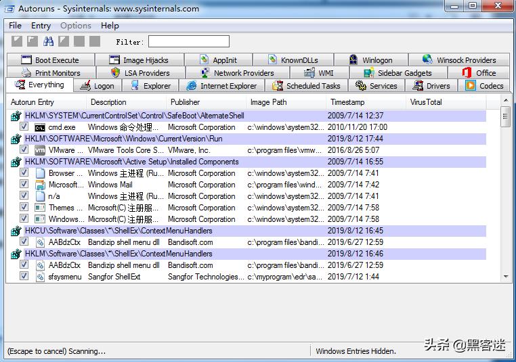Click the VMware Tools entry icon
The width and height of the screenshot is (516, 362).
pos(40,150)
